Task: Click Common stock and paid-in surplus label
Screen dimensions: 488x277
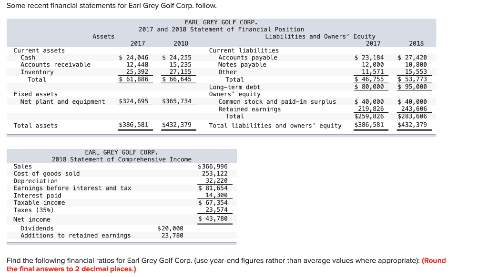Action: click(x=277, y=102)
